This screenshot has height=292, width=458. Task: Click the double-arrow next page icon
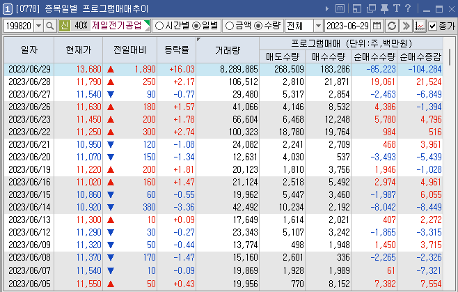tap(406, 26)
